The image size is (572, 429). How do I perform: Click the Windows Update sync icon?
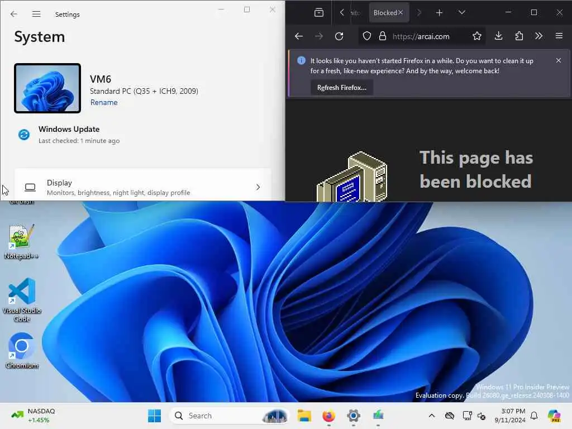[x=24, y=135]
